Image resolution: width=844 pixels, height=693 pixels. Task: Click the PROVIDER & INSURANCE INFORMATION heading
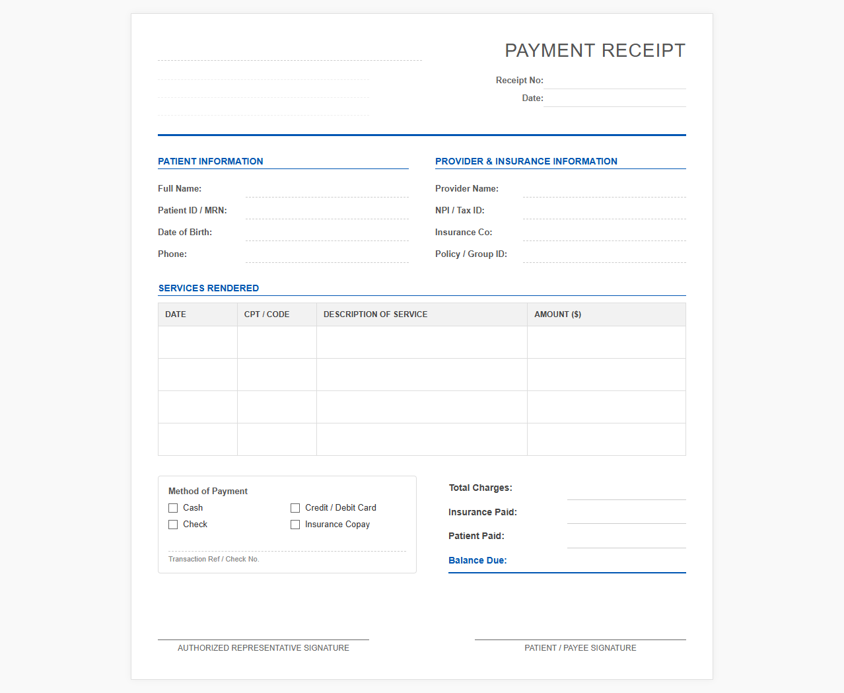[526, 161]
